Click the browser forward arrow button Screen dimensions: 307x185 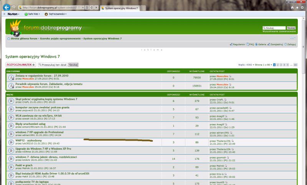coord(14,8)
